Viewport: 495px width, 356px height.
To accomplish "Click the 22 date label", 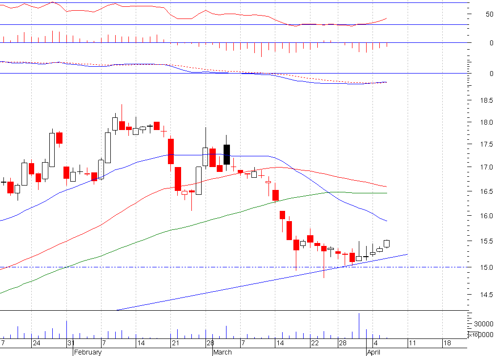I will point(315,343).
